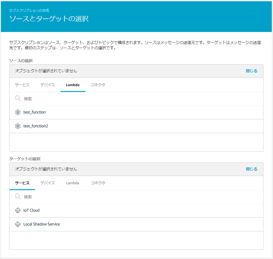273x259 pixels.
Task: Switch to コネクタ tab in target selection
Action: (98, 183)
